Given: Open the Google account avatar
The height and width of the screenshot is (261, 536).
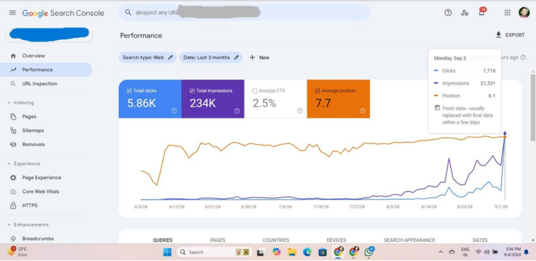Looking at the screenshot, I should click(x=524, y=13).
